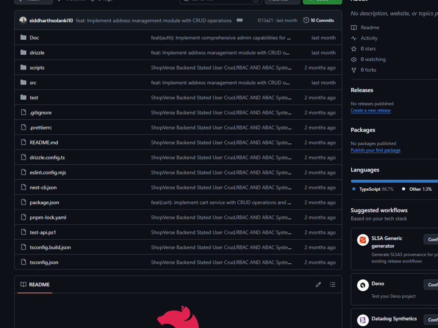438x328 pixels.
Task: Open the README.md file
Action: pyautogui.click(x=44, y=143)
